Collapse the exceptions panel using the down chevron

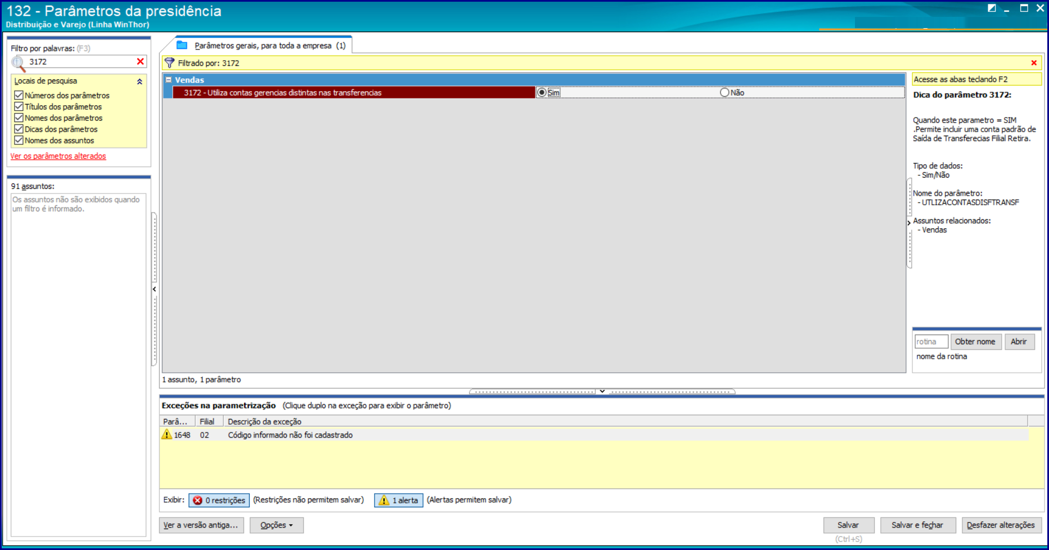tap(602, 391)
